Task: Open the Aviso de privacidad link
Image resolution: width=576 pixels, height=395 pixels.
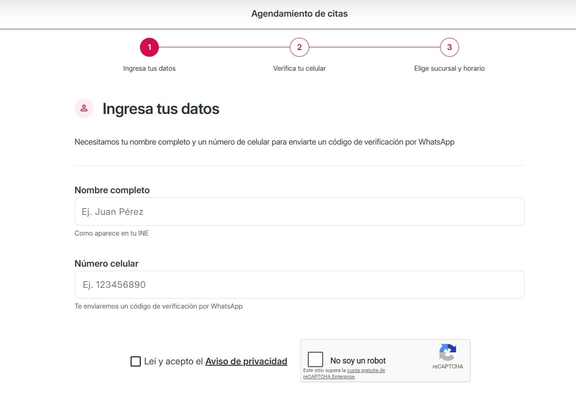Action: [x=246, y=361]
